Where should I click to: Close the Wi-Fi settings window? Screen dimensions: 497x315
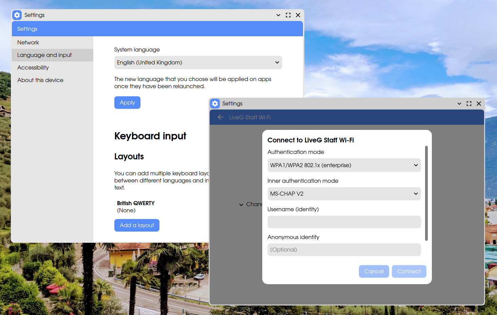point(479,104)
